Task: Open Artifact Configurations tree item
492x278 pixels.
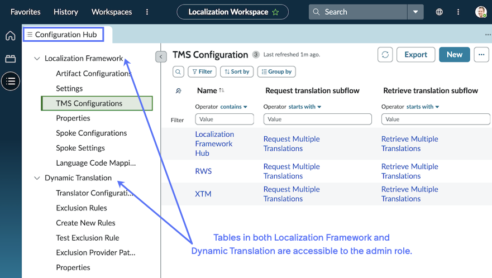Action: click(x=93, y=74)
